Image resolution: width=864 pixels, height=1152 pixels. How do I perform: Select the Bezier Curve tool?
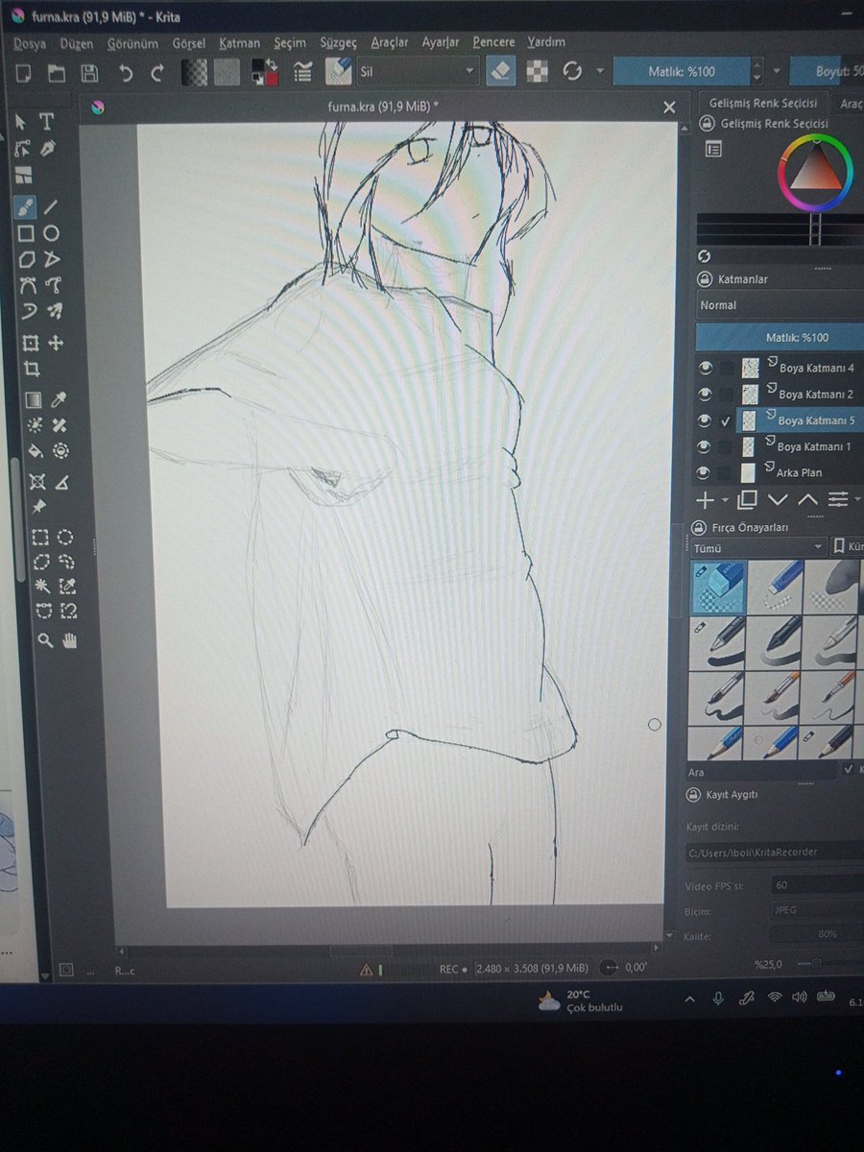tap(28, 285)
